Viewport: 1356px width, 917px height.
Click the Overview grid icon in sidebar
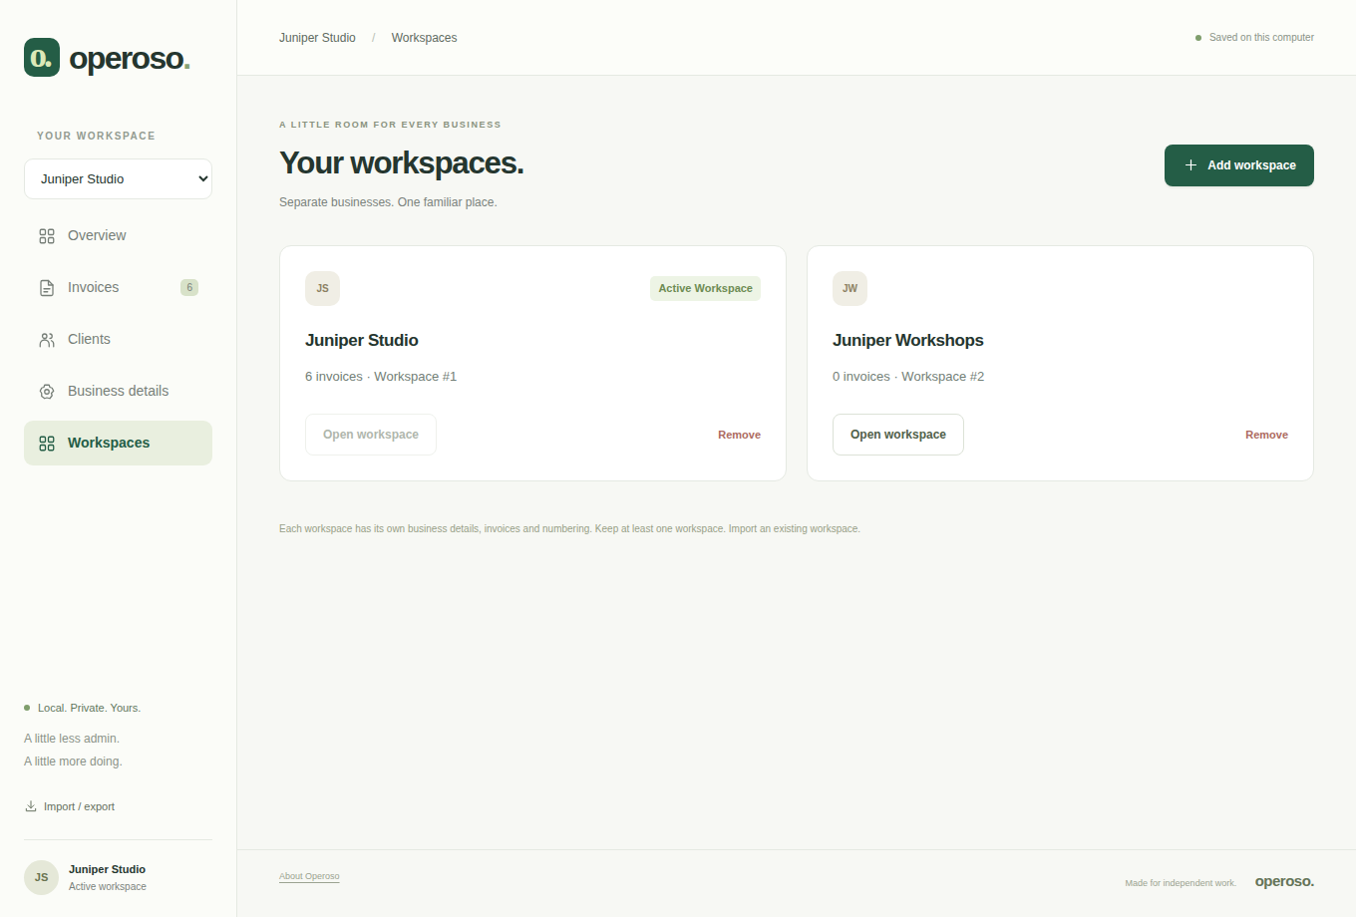[x=47, y=236]
